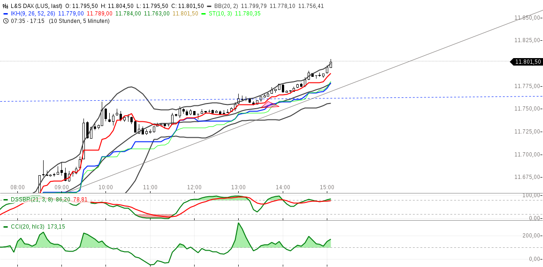Click the clock icon beside 07:35 - 17:15
Viewport: 543px width, 267px height.
[x=5, y=21]
